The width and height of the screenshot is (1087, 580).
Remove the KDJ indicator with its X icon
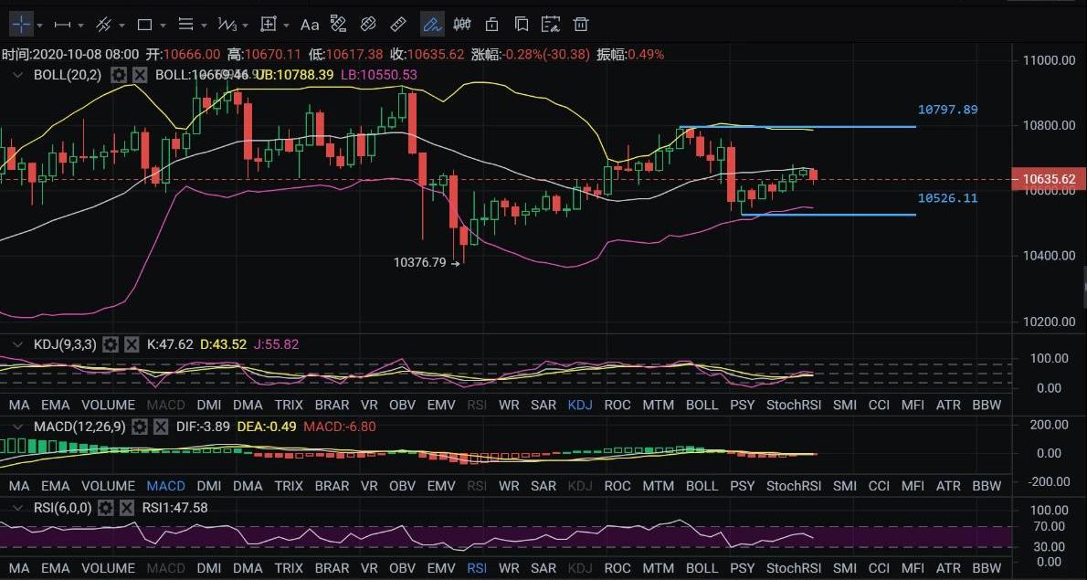tap(131, 344)
